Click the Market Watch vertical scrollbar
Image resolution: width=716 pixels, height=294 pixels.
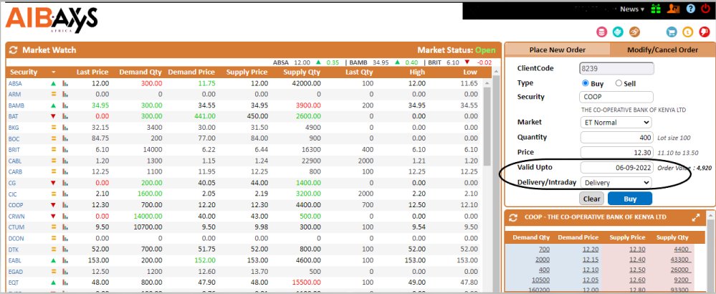(x=487, y=126)
